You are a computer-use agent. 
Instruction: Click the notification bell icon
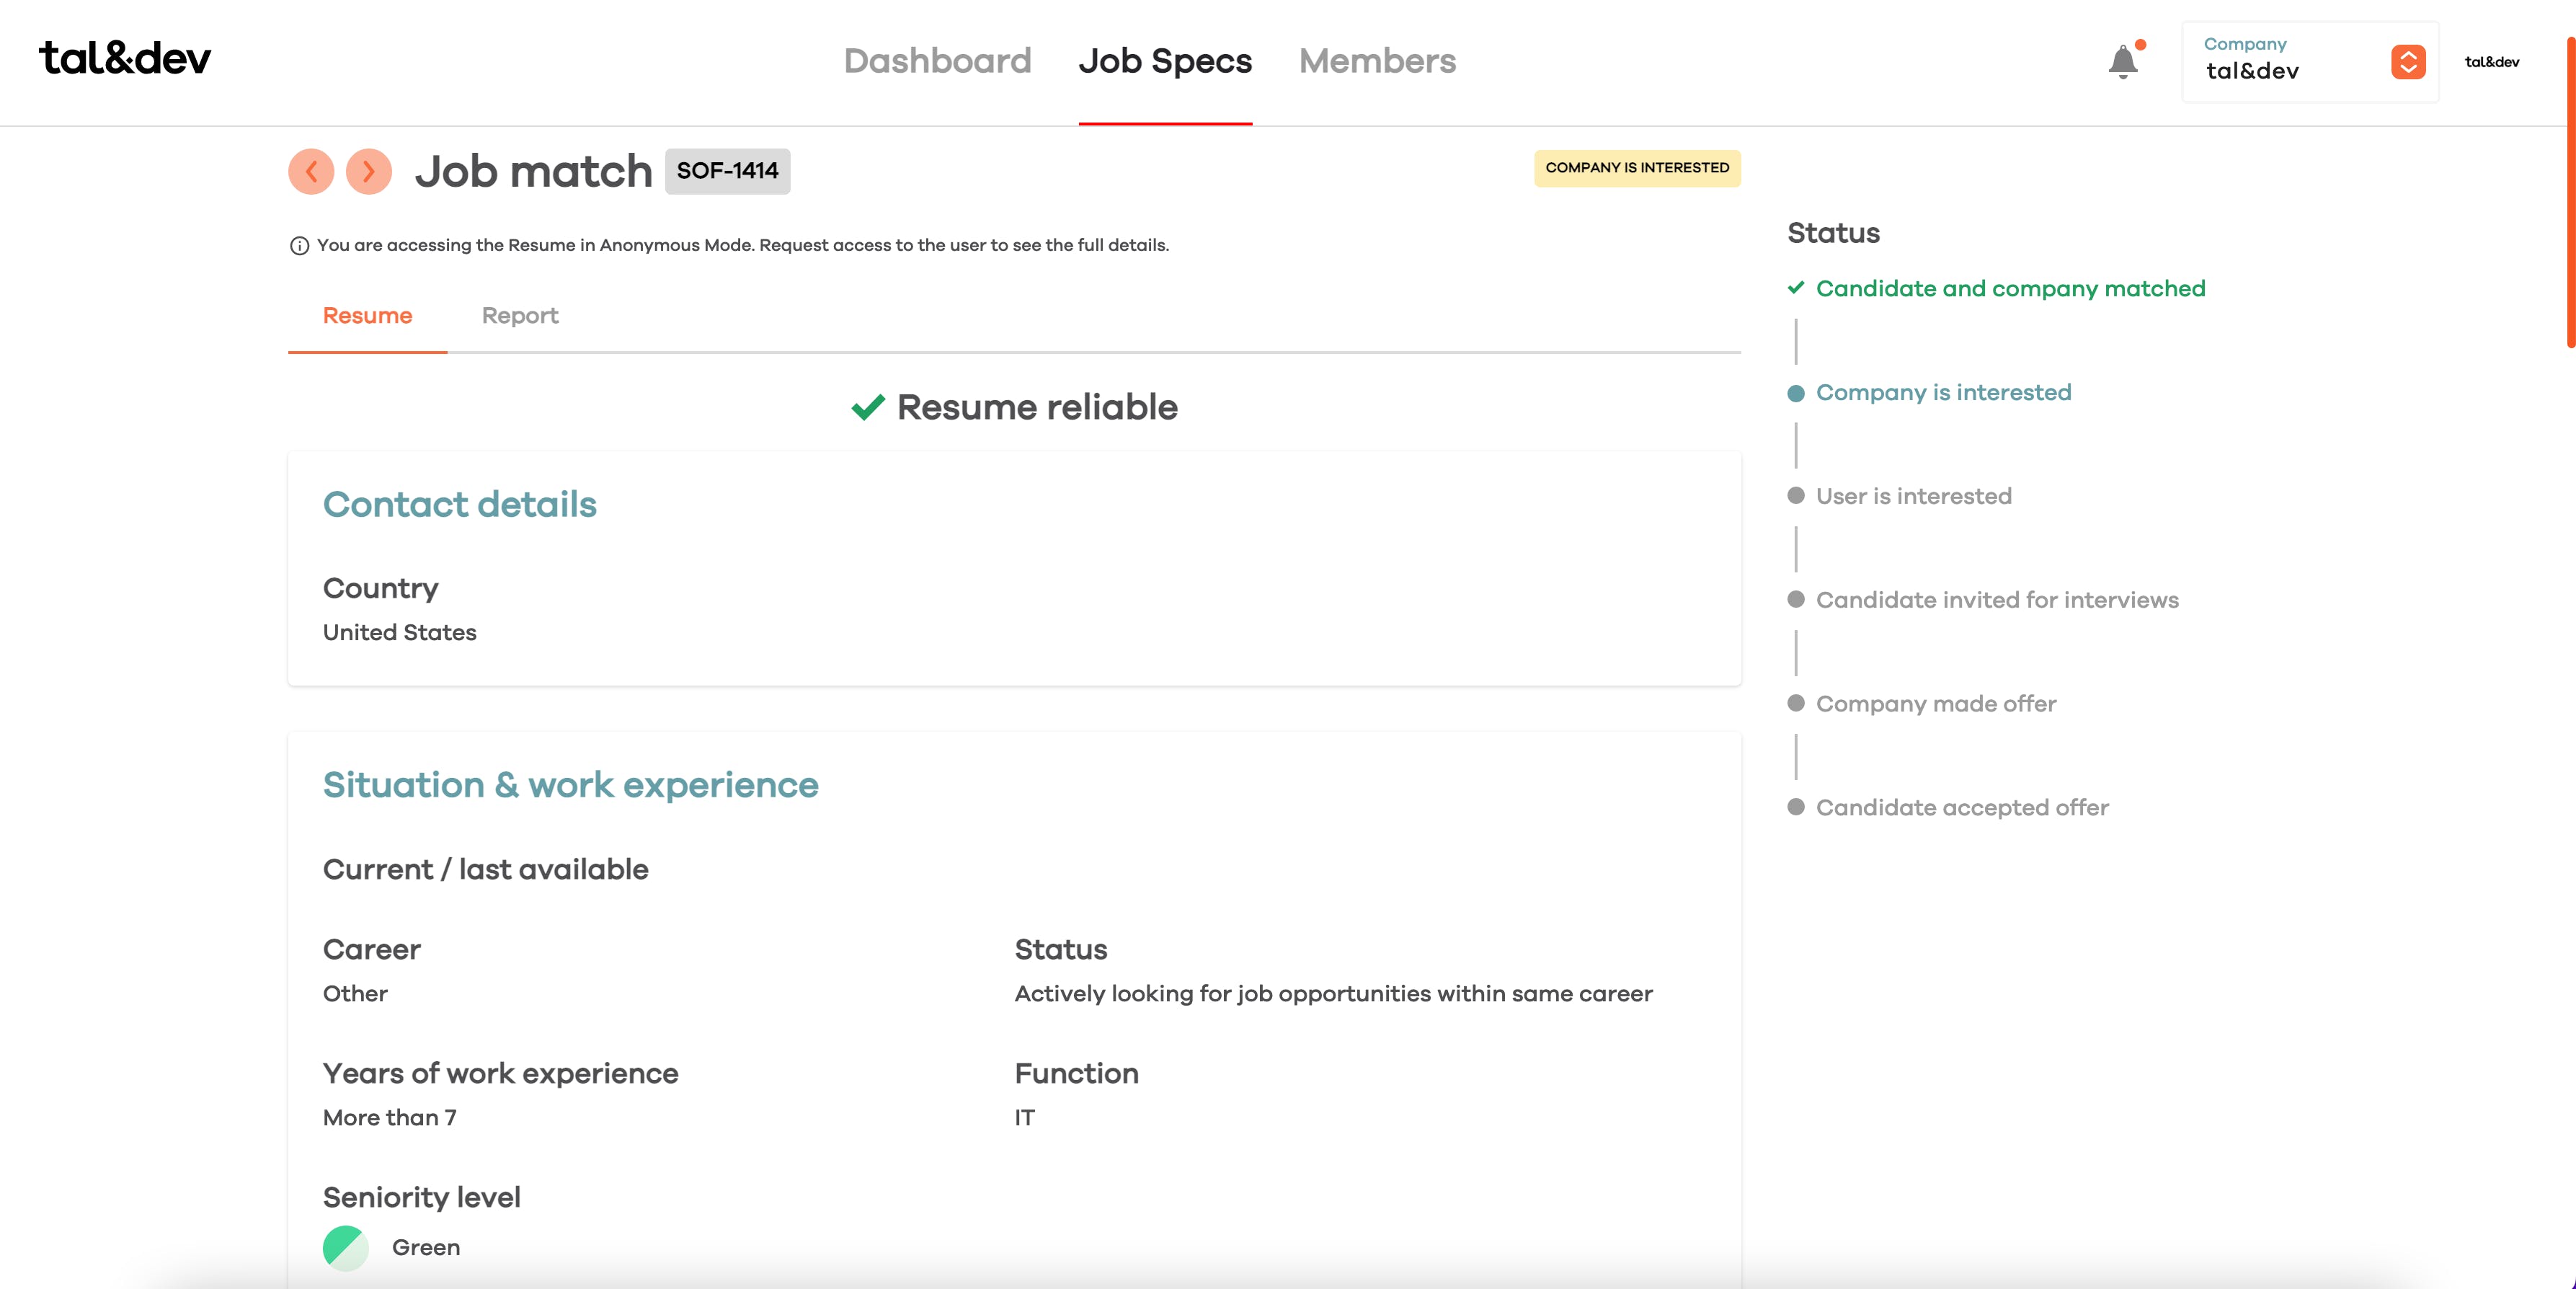pyautogui.click(x=2122, y=62)
